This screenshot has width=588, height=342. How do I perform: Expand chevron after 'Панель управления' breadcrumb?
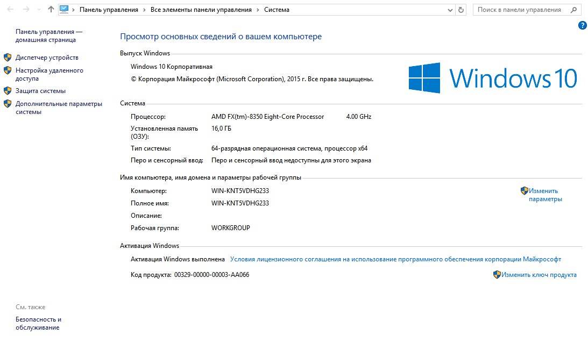144,10
